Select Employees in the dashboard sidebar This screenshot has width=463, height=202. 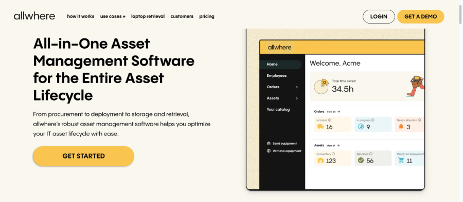coord(276,76)
